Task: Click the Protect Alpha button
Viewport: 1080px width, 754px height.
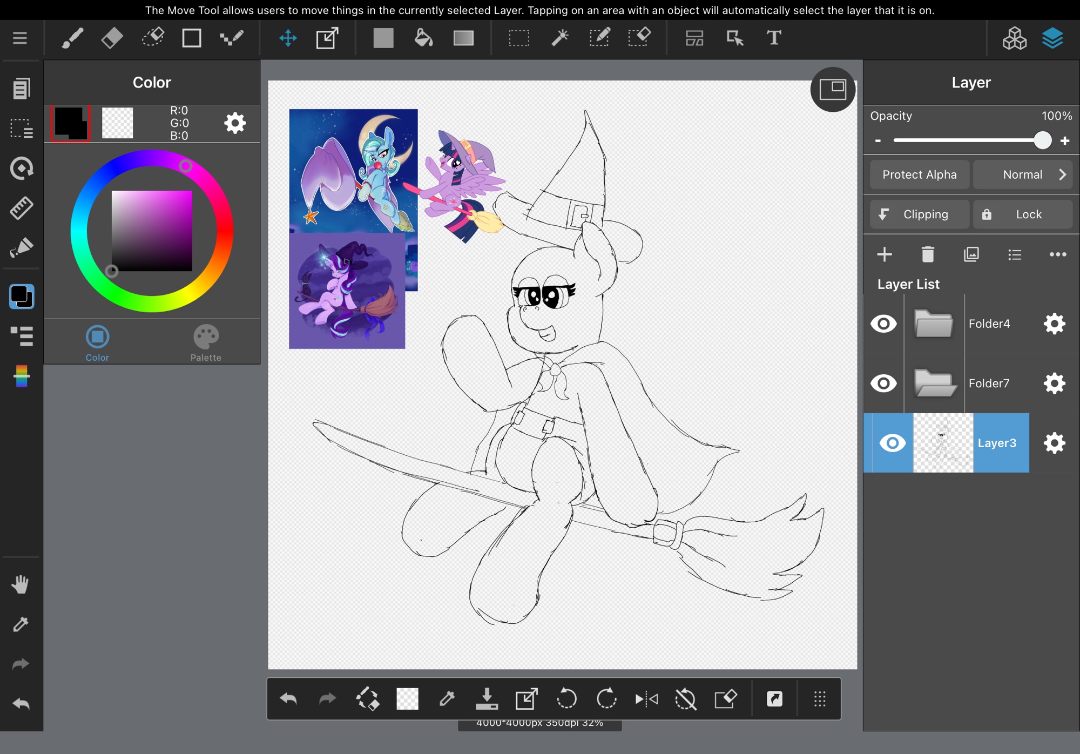Action: pyautogui.click(x=919, y=174)
